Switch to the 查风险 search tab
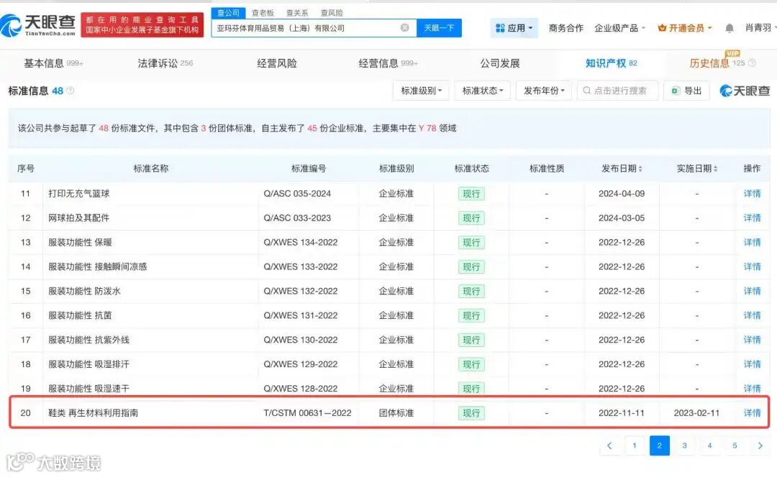777x477 pixels. [x=332, y=13]
